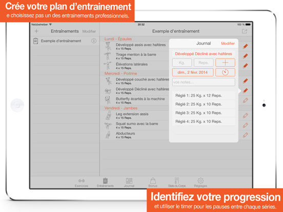
Task: Select exercise Leg extension assis
Action: click(x=136, y=116)
